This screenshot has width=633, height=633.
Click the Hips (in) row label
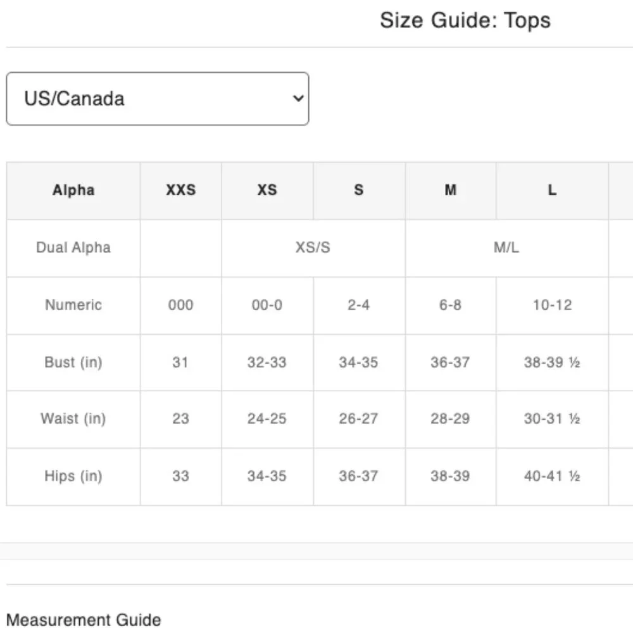73,476
